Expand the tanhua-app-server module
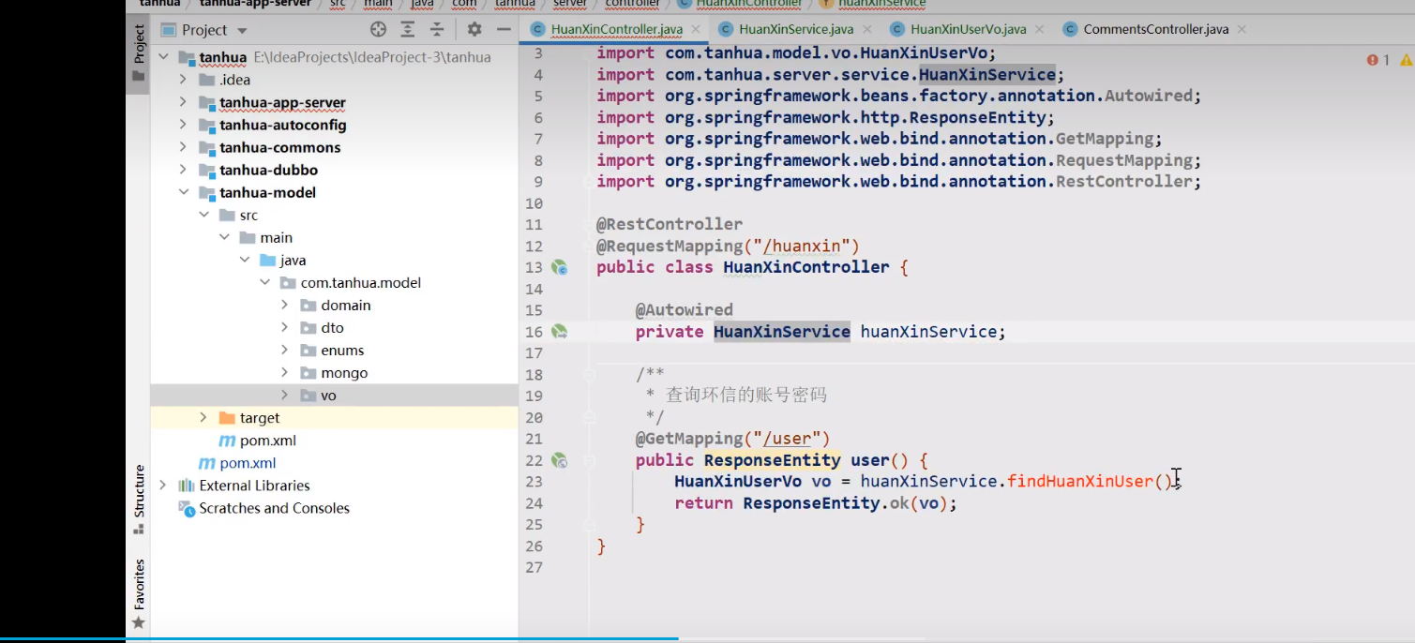Viewport: 1415px width, 643px height. tap(184, 102)
